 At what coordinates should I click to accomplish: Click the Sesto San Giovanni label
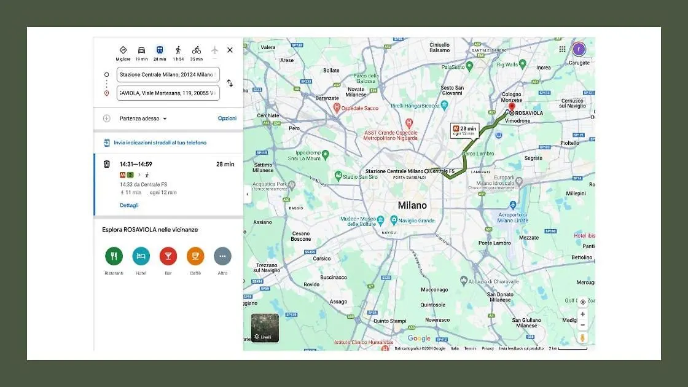pos(452,90)
